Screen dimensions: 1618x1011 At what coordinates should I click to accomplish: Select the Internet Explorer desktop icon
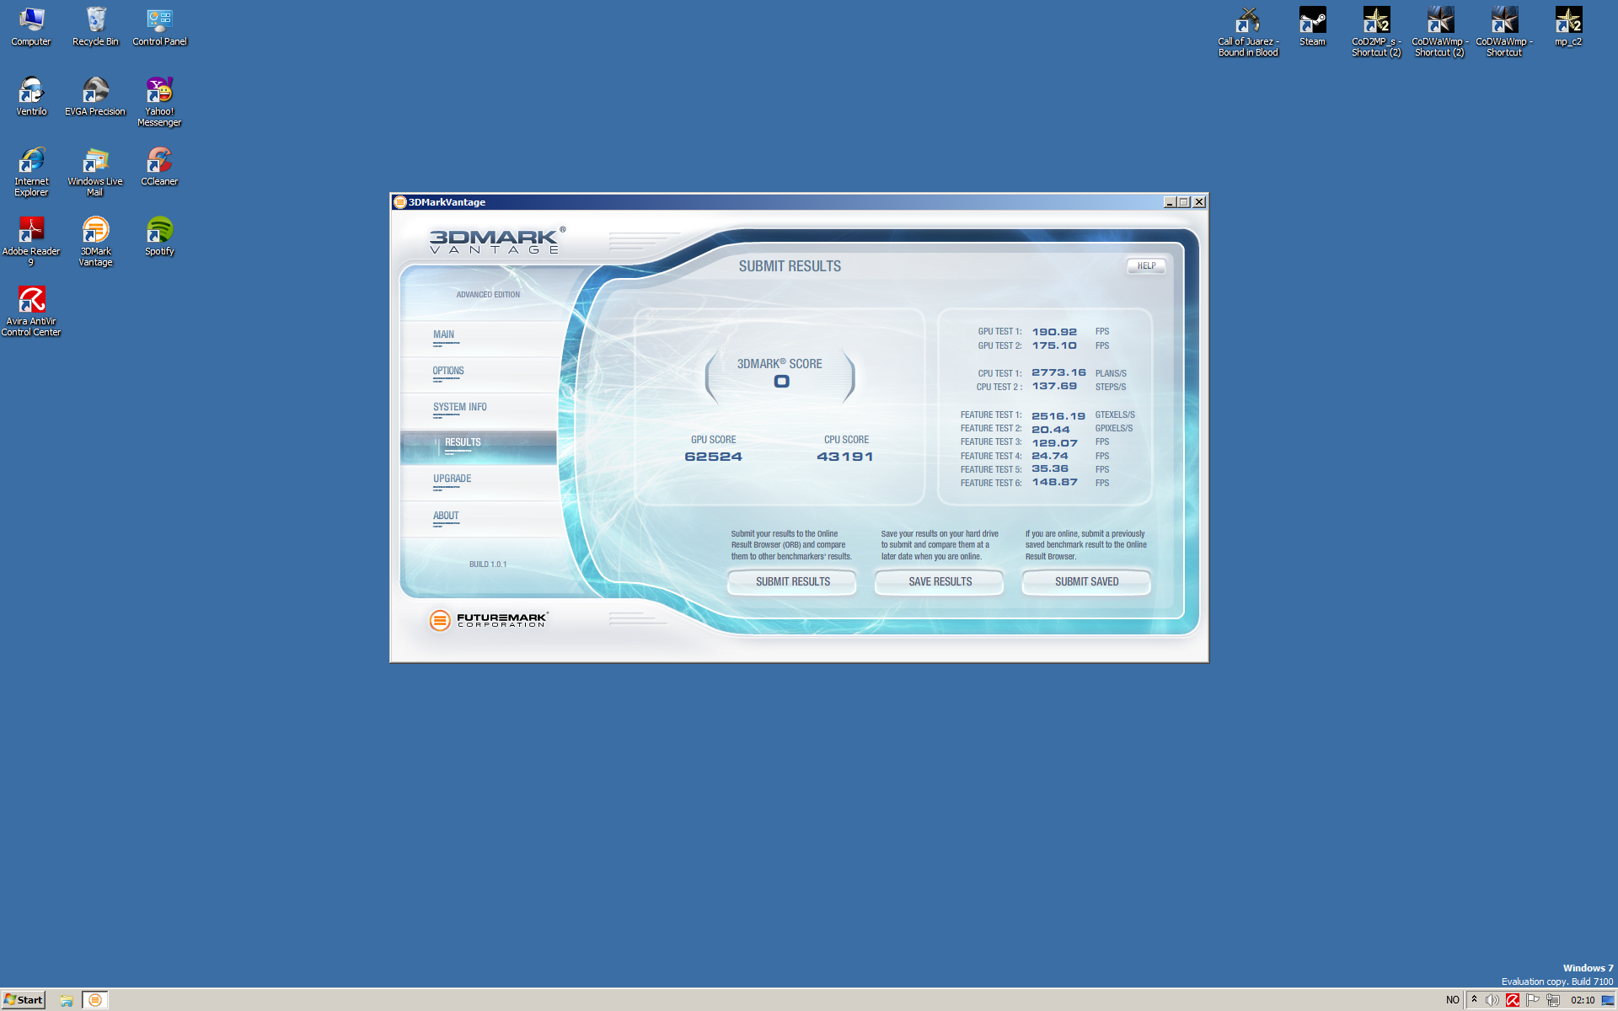point(31,172)
